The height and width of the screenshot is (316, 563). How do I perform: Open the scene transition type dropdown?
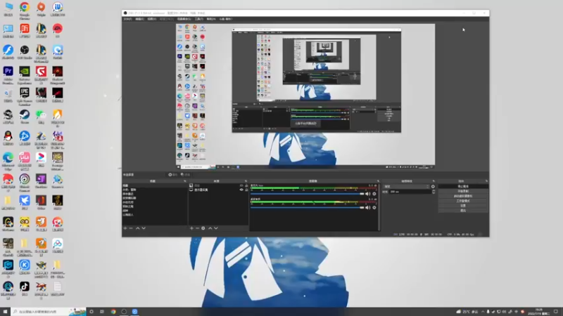406,187
